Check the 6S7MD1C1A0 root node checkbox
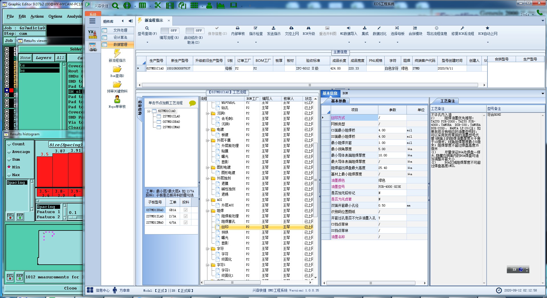This screenshot has height=298, width=547. pos(154,111)
